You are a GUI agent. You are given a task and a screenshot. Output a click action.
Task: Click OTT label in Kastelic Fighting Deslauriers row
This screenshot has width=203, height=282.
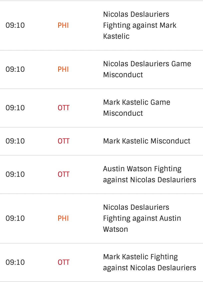pos(63,262)
